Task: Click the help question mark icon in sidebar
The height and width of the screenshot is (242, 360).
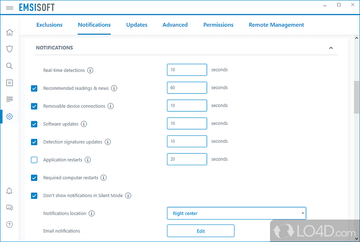Action: click(9, 224)
